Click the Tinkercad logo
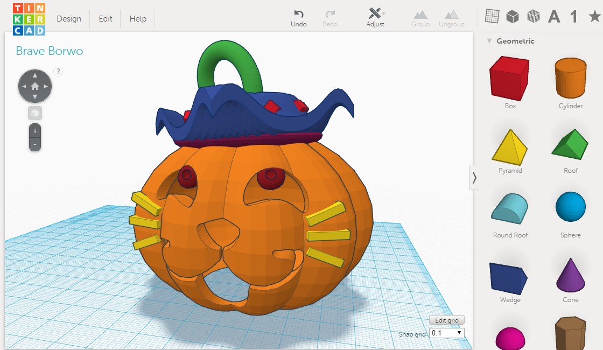 [29, 19]
